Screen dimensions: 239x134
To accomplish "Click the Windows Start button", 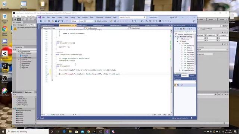I will point(3,131).
